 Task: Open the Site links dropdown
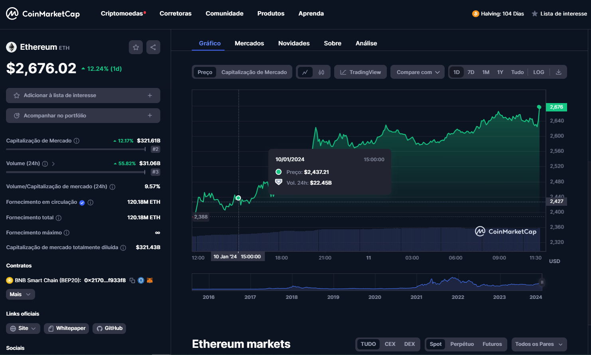[x=23, y=328]
